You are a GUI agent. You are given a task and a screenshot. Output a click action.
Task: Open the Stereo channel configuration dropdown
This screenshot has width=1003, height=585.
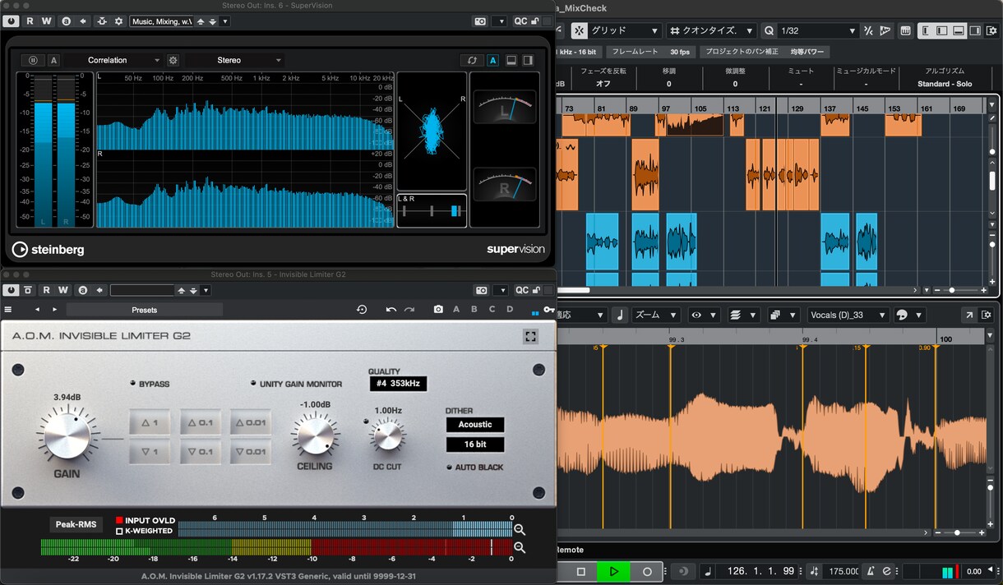coord(234,60)
